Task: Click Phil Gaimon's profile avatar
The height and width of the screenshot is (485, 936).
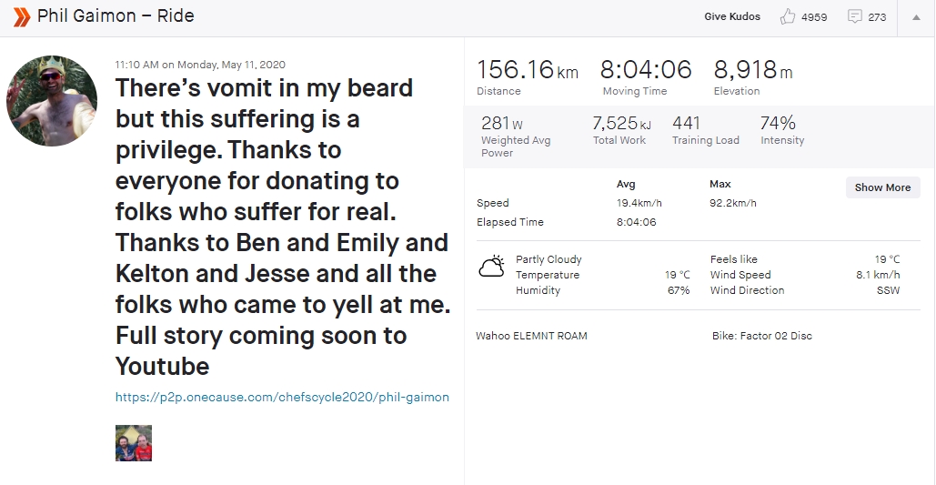Action: click(52, 100)
